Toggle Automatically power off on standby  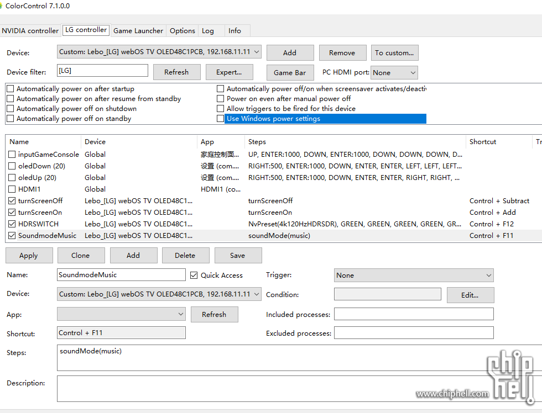(x=11, y=119)
